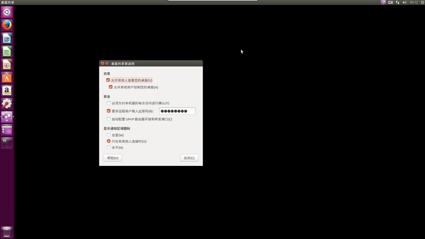Click the password input field
Screen dimensions: 425x239
pos(177,111)
